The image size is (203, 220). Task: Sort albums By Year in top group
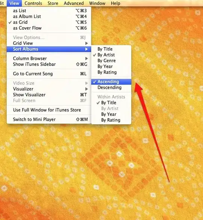(x=111, y=66)
